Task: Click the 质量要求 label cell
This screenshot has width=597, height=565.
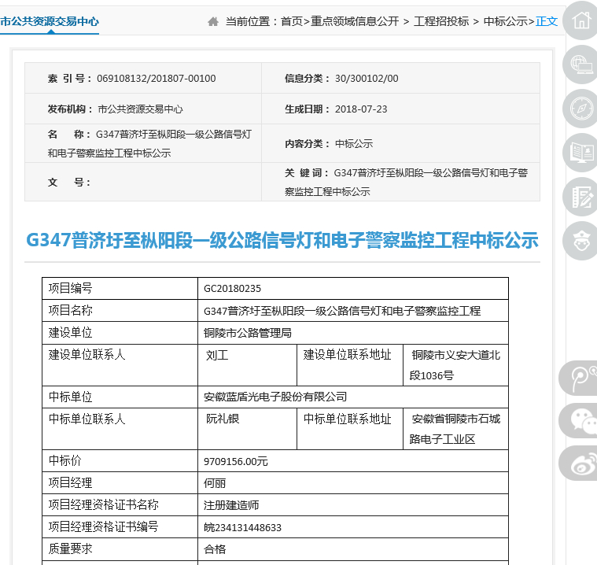Action: click(120, 549)
